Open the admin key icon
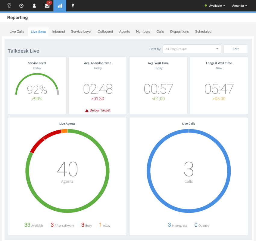The height and width of the screenshot is (241, 256). (73, 6)
